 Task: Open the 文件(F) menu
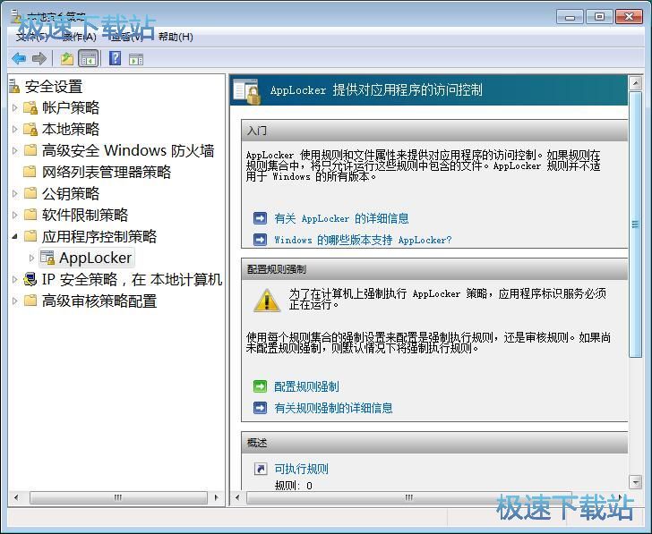(x=32, y=37)
